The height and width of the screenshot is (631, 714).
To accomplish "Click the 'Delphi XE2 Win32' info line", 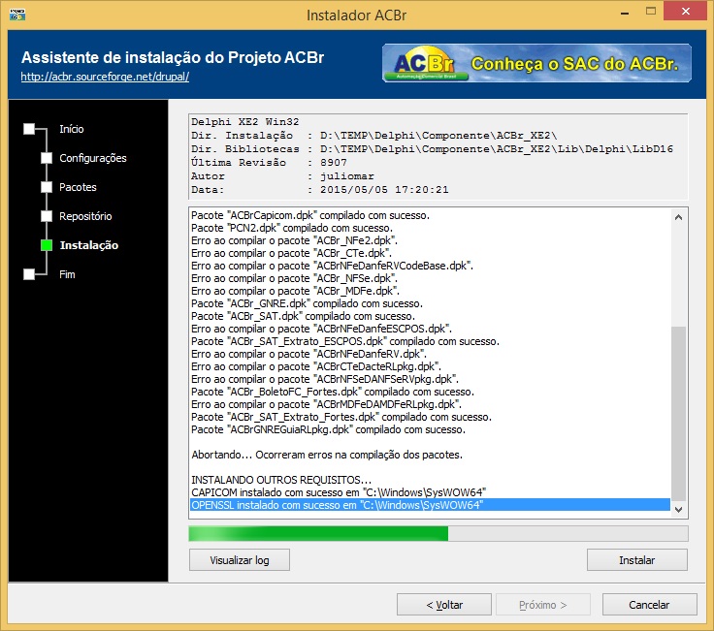I will 245,122.
